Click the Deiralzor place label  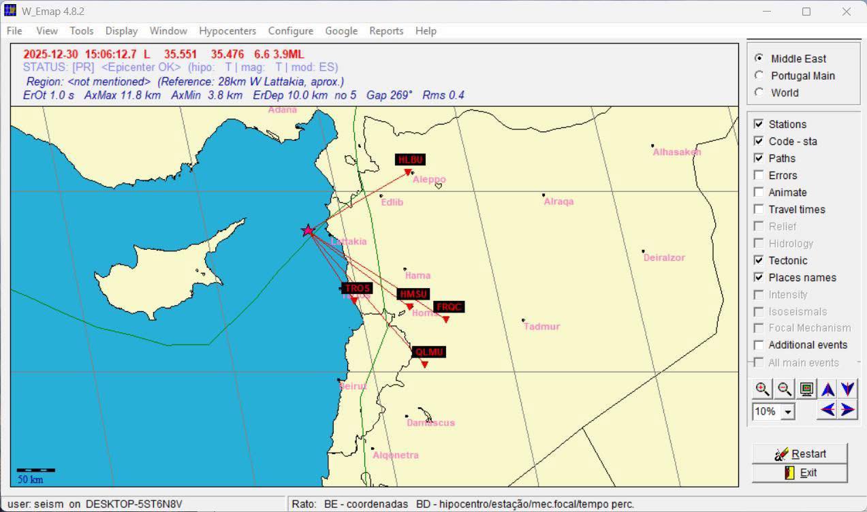(664, 257)
